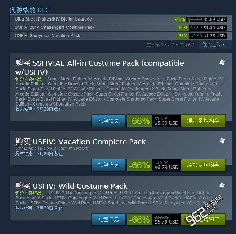The image size is (236, 234).
Task: Add Wild Costume Pack to cart
Action: pyautogui.click(x=203, y=219)
